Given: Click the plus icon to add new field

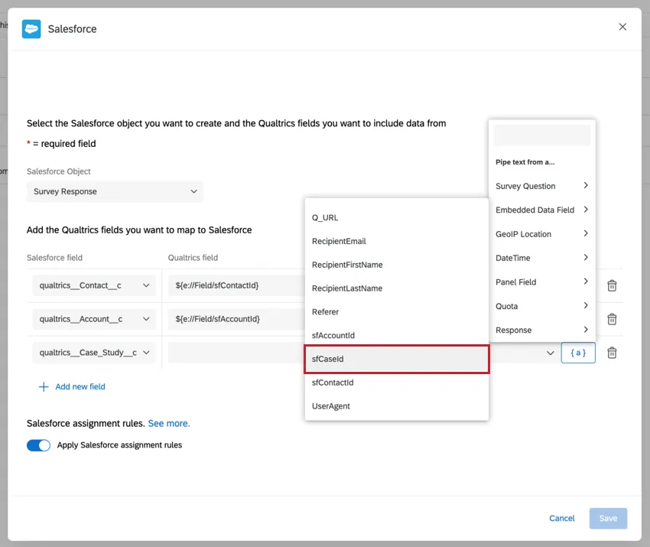Looking at the screenshot, I should (44, 386).
